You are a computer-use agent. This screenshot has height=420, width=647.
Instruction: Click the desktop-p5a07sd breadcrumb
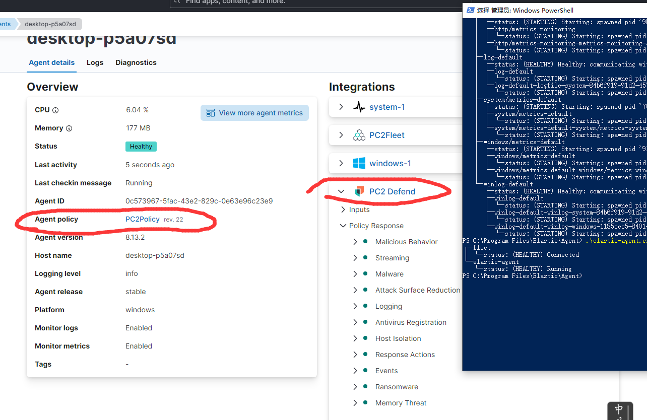pos(50,24)
